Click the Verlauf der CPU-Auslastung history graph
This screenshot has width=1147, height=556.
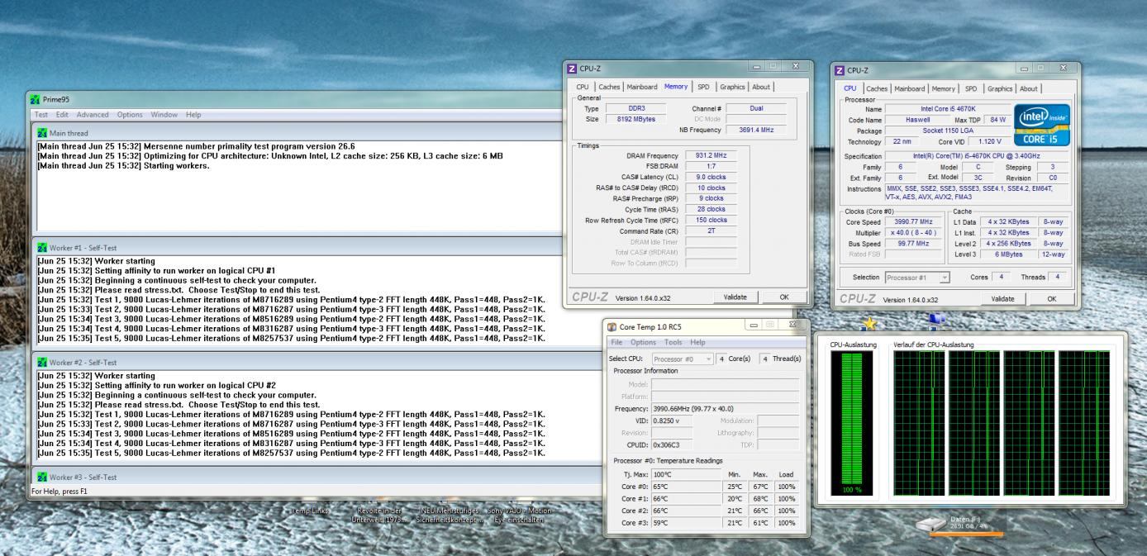pos(1002,424)
